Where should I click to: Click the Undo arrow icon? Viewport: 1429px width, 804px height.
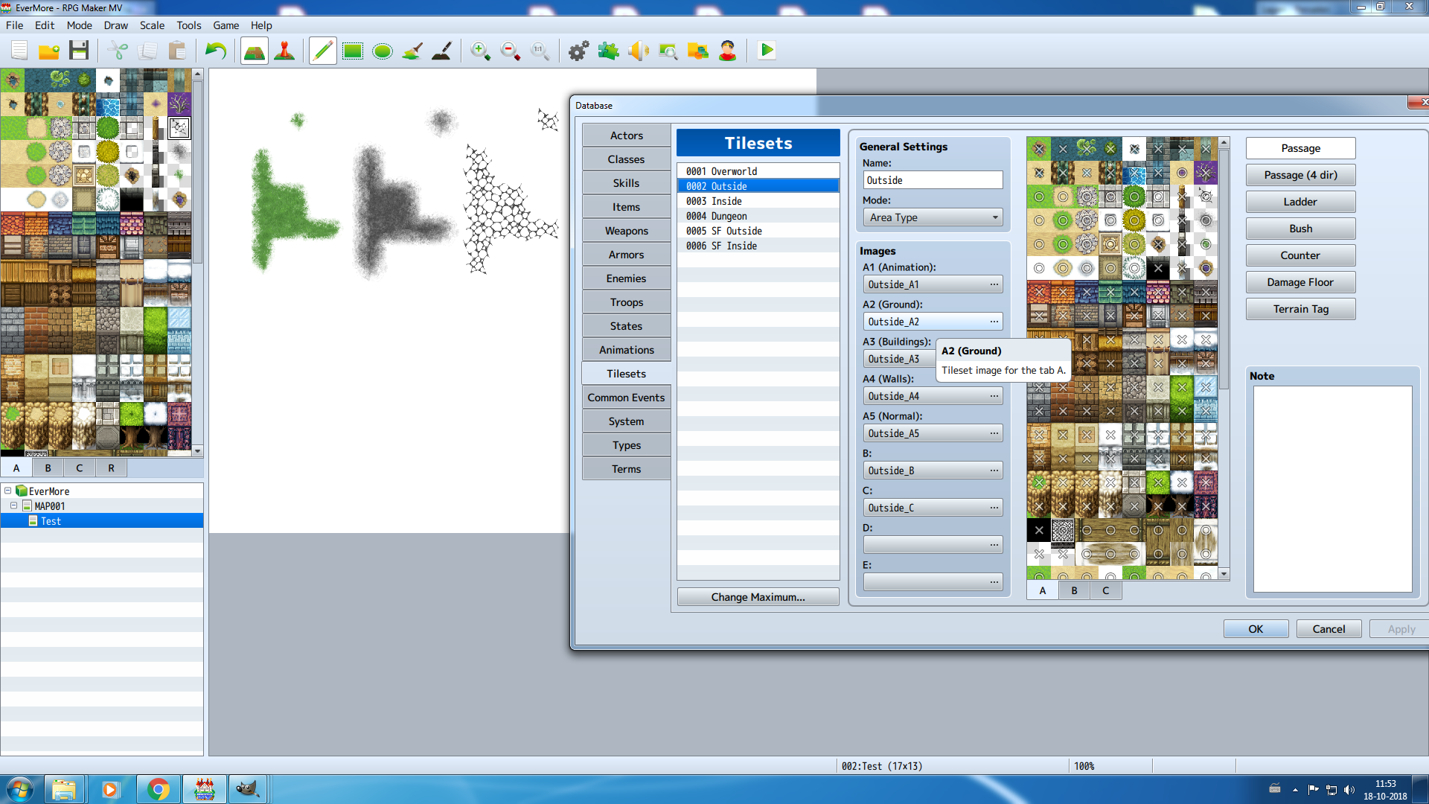pyautogui.click(x=216, y=51)
